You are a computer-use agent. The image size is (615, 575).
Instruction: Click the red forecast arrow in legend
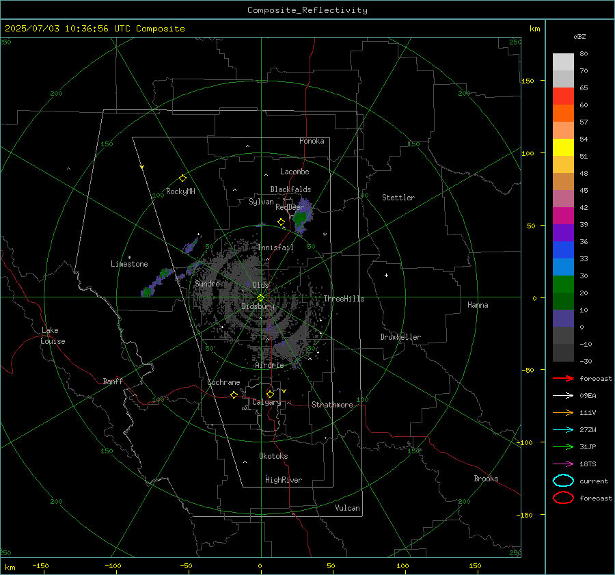563,378
